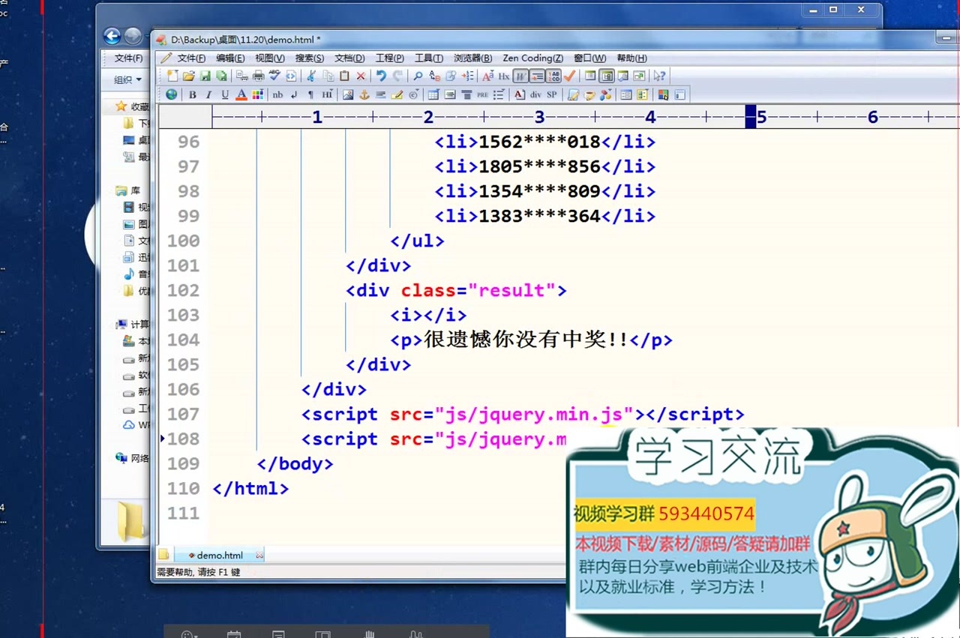Click the Save All icon

[x=221, y=76]
